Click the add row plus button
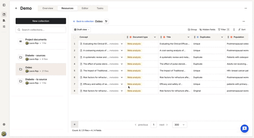 point(75,124)
